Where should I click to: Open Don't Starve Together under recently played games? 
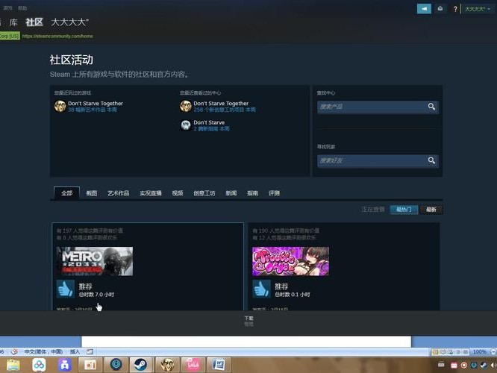tap(96, 103)
